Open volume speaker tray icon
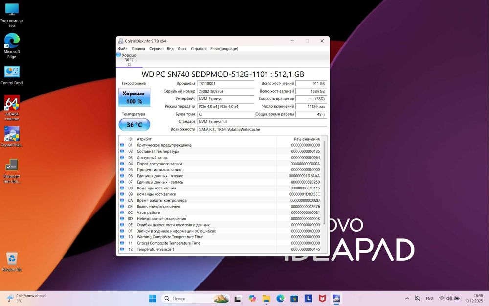 [449, 299]
